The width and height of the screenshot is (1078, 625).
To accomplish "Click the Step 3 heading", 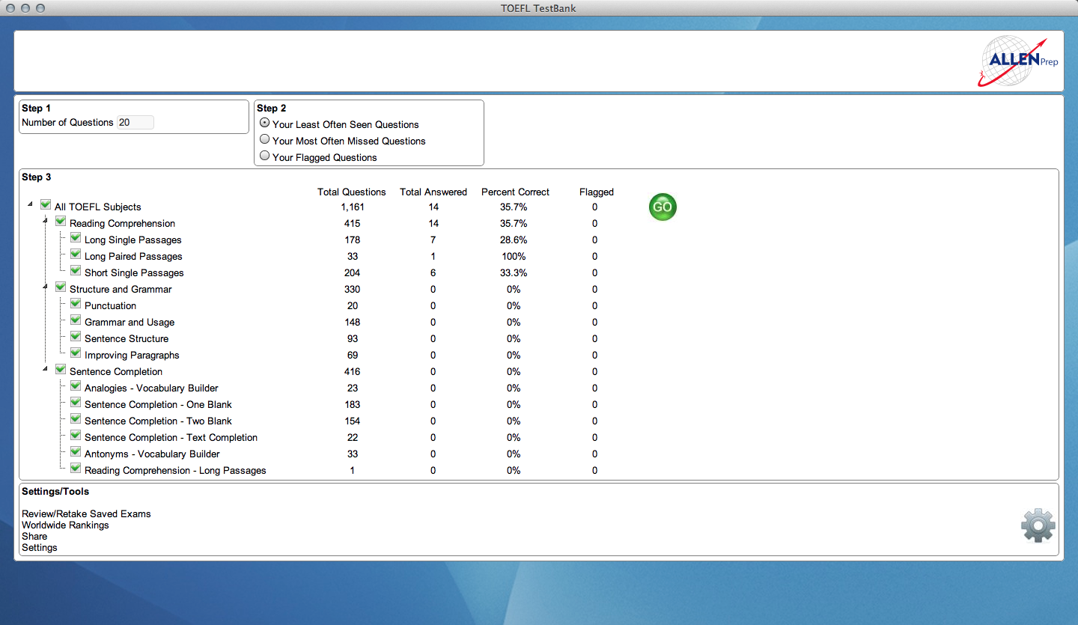I will (x=37, y=177).
